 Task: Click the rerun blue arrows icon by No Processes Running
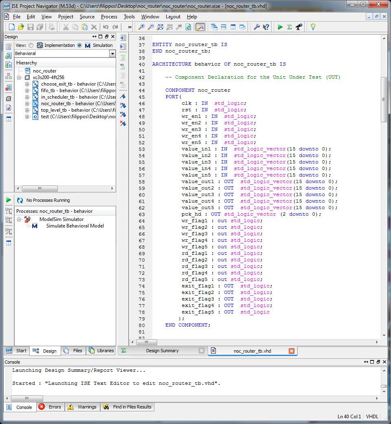click(20, 200)
